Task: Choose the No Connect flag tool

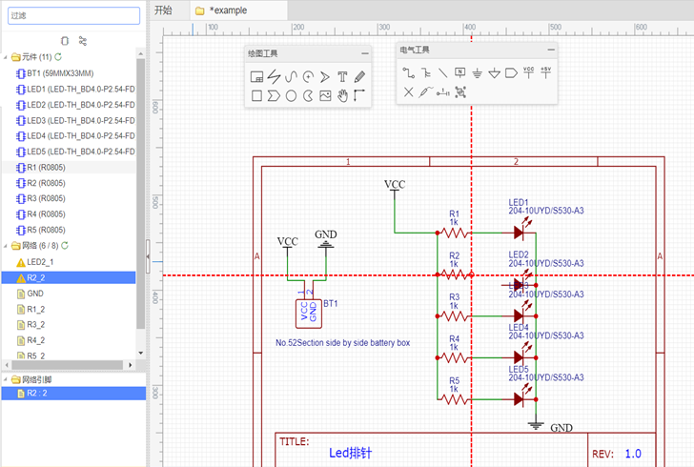Action: pos(408,92)
